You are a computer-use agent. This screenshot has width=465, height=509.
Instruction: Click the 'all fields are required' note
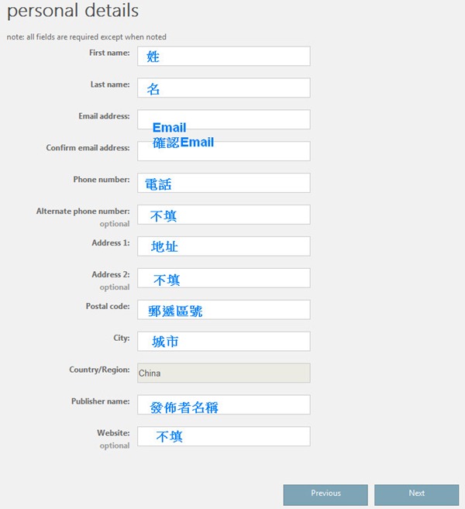coord(86,37)
